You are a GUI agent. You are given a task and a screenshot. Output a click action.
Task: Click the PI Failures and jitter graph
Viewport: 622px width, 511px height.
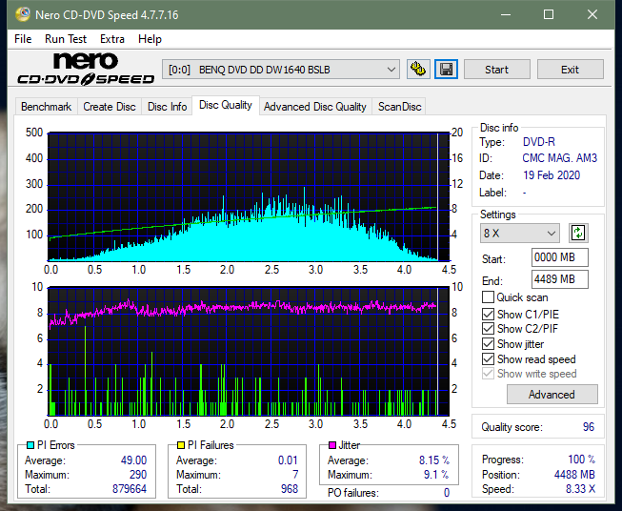point(249,352)
